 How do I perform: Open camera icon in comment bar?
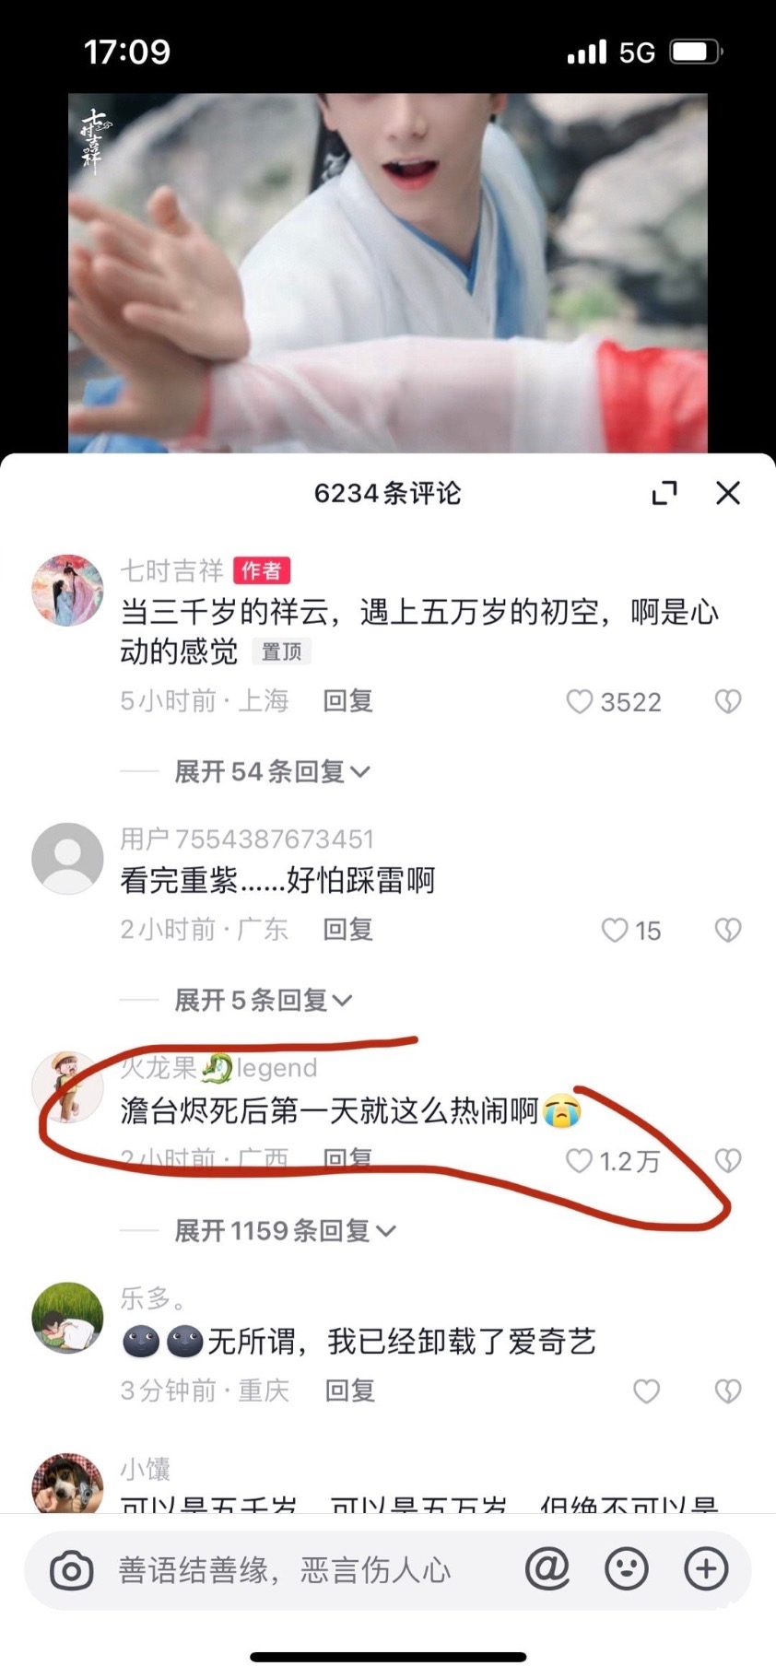pyautogui.click(x=72, y=1570)
